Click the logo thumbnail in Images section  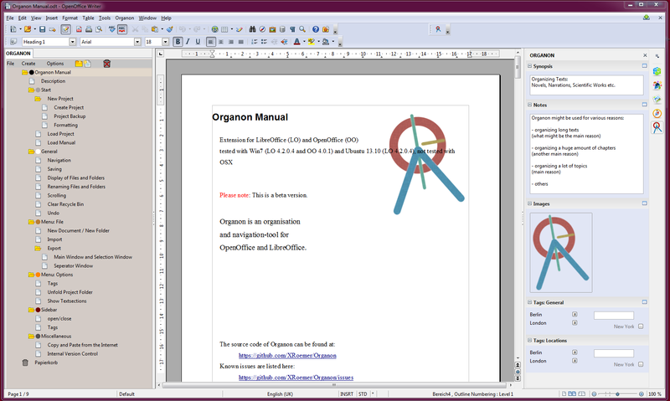[561, 253]
